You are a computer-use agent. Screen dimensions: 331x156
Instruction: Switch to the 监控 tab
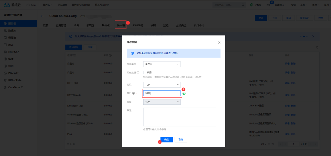coord(165,25)
